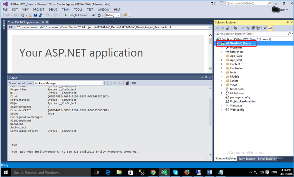Select Project_Readme.html in Solution Explorer
This screenshot has height=177, width=294.
click(243, 101)
